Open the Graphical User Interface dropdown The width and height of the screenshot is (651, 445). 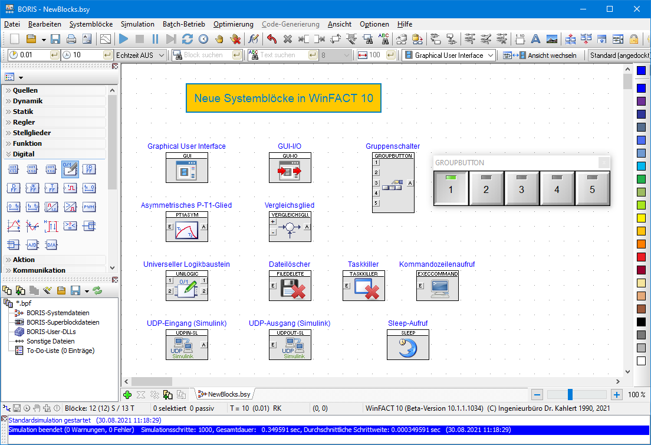tap(449, 55)
